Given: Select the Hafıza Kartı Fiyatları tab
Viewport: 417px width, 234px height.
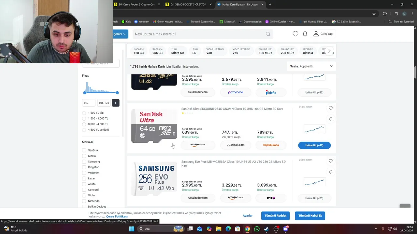Looking at the screenshot, I should click(240, 5).
